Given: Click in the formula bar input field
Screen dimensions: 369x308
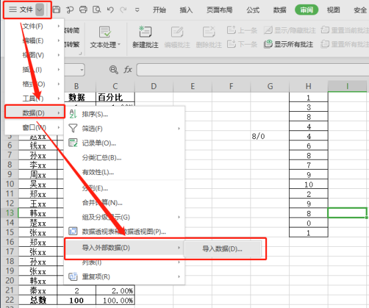Looking at the screenshot, I should pyautogui.click(x=252, y=70).
